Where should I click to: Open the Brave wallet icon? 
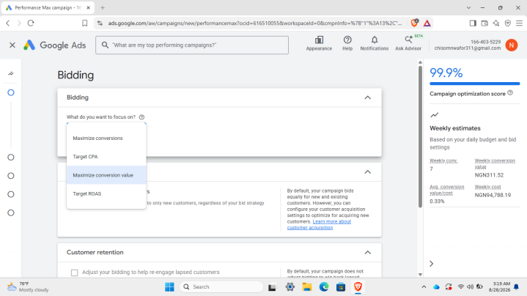(x=484, y=23)
